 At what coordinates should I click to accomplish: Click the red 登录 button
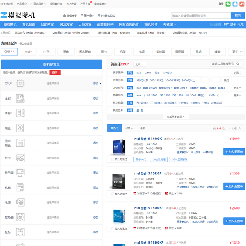click(x=55, y=72)
